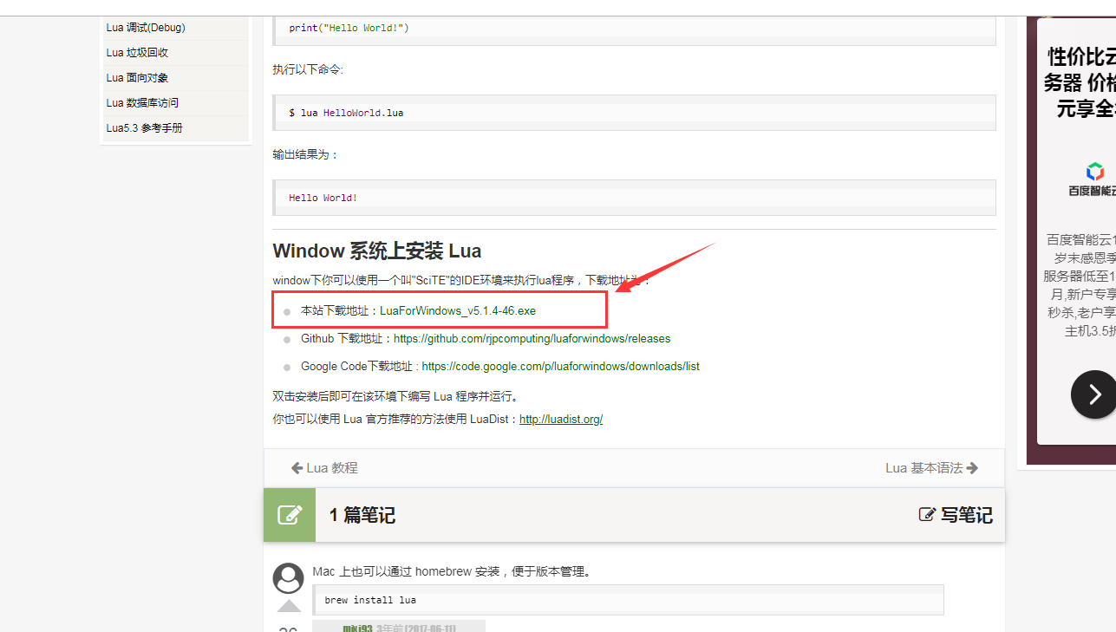This screenshot has width=1116, height=632.
Task: Click the green pencil note icon
Action: click(289, 514)
